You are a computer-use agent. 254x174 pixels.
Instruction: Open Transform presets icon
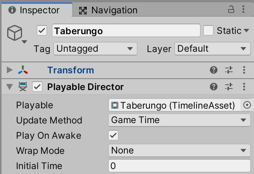(x=229, y=70)
